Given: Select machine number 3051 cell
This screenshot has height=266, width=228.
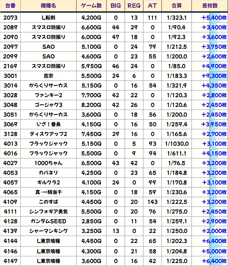Looking at the screenshot, I should [10, 114].
